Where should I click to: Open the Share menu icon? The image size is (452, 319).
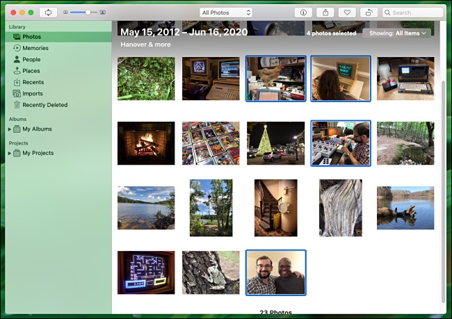[x=325, y=13]
